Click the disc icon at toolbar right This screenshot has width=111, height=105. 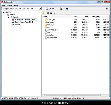[x=107, y=9]
